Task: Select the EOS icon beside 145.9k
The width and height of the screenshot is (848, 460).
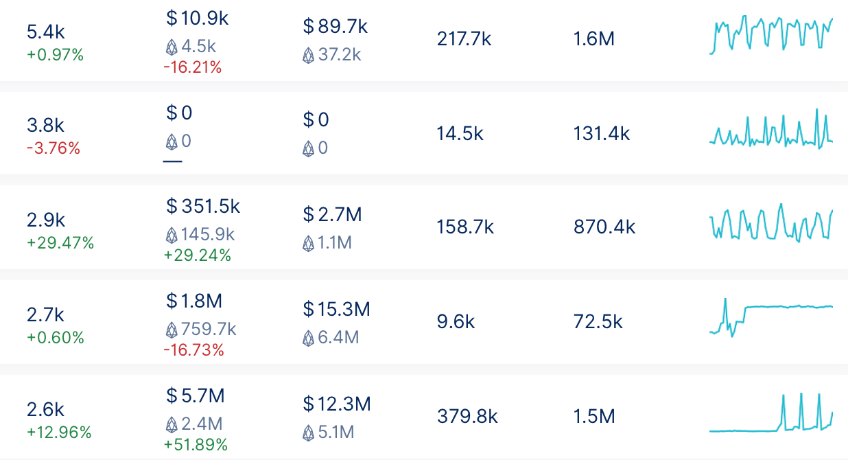Action: pos(172,235)
